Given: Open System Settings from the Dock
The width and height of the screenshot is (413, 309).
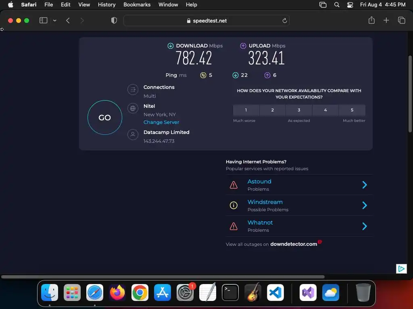Looking at the screenshot, I should coord(185,293).
